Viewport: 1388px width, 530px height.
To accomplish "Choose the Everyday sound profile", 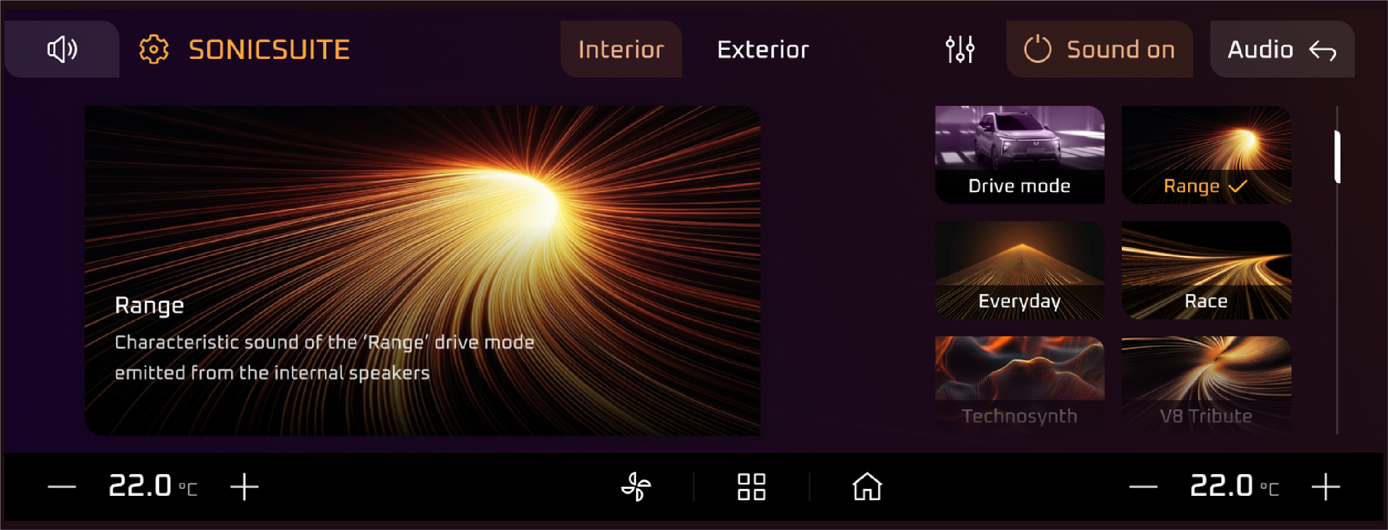I will click(1020, 270).
